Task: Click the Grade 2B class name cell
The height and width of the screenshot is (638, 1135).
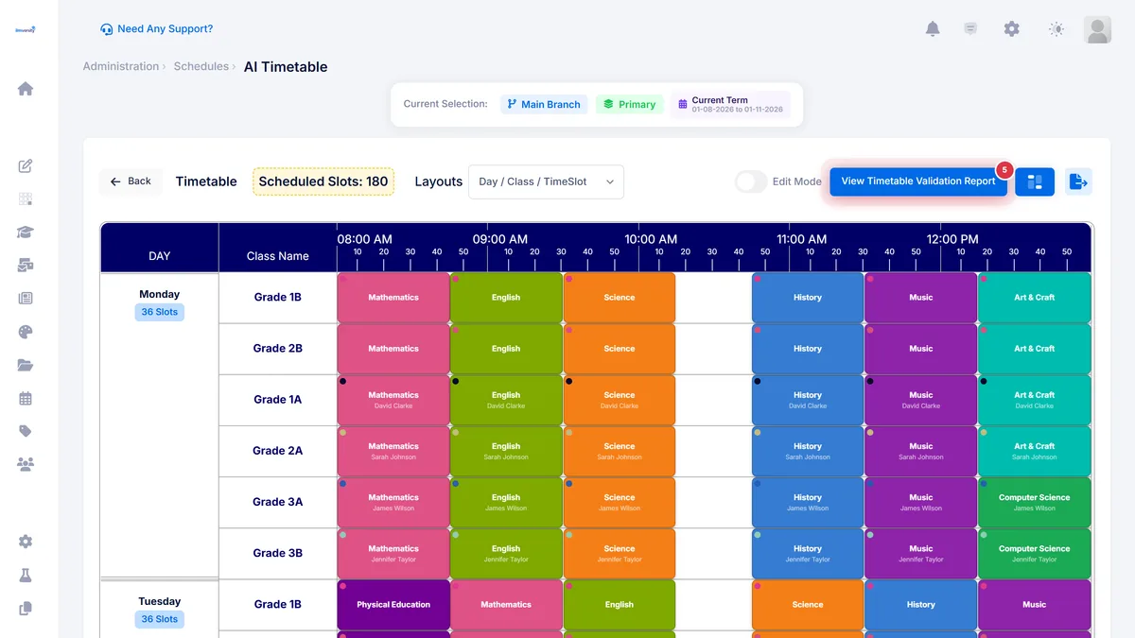Action: (277, 349)
